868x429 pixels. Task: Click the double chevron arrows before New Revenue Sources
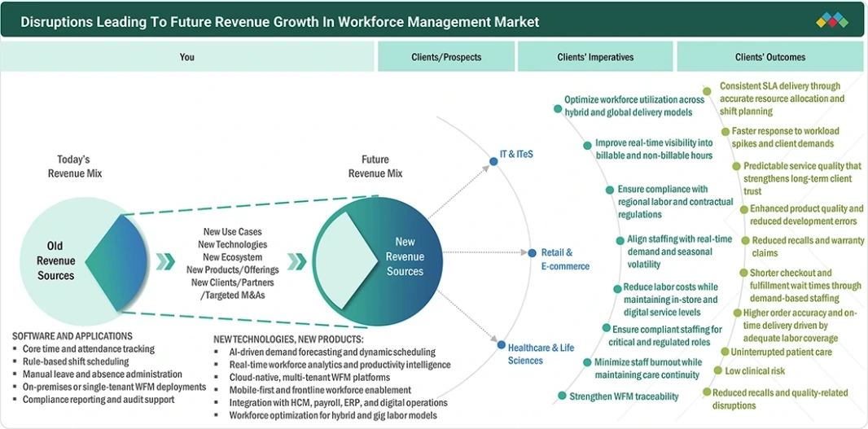coord(297,261)
